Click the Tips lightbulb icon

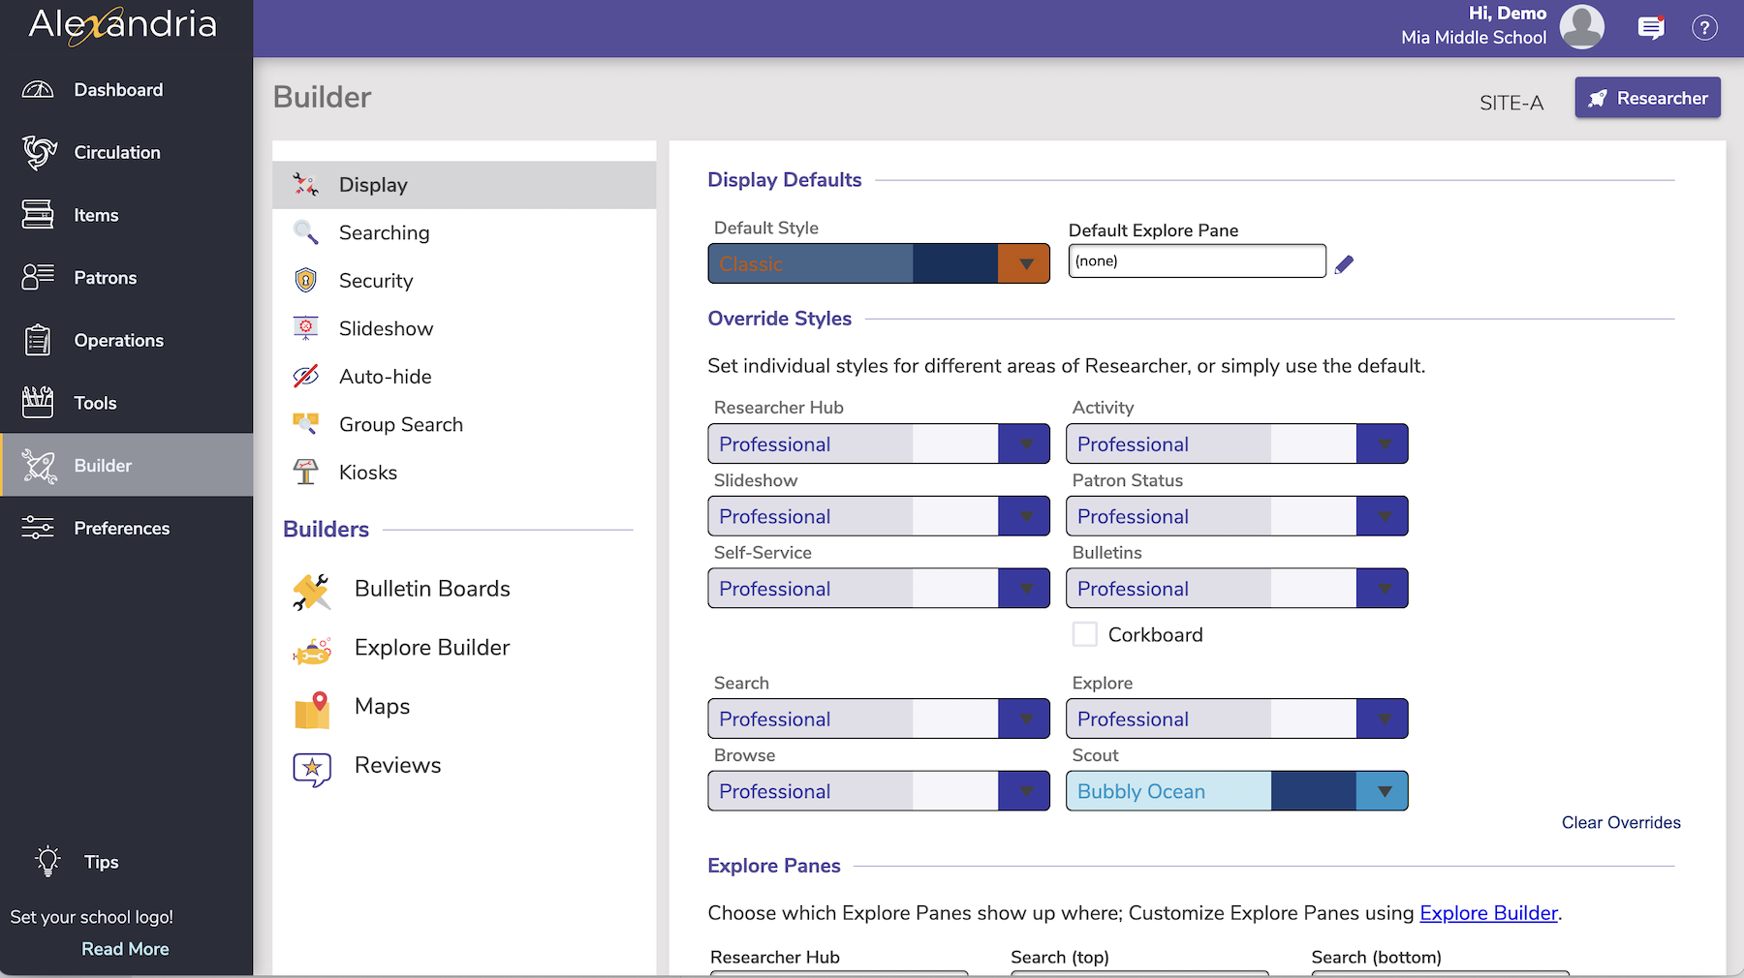pos(47,862)
